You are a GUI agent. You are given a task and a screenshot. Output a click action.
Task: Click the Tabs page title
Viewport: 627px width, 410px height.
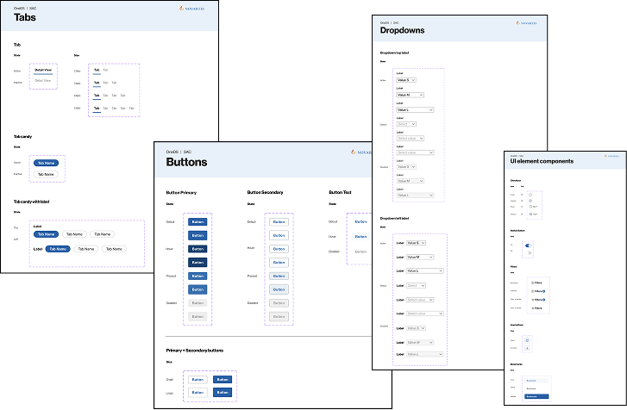click(x=25, y=17)
